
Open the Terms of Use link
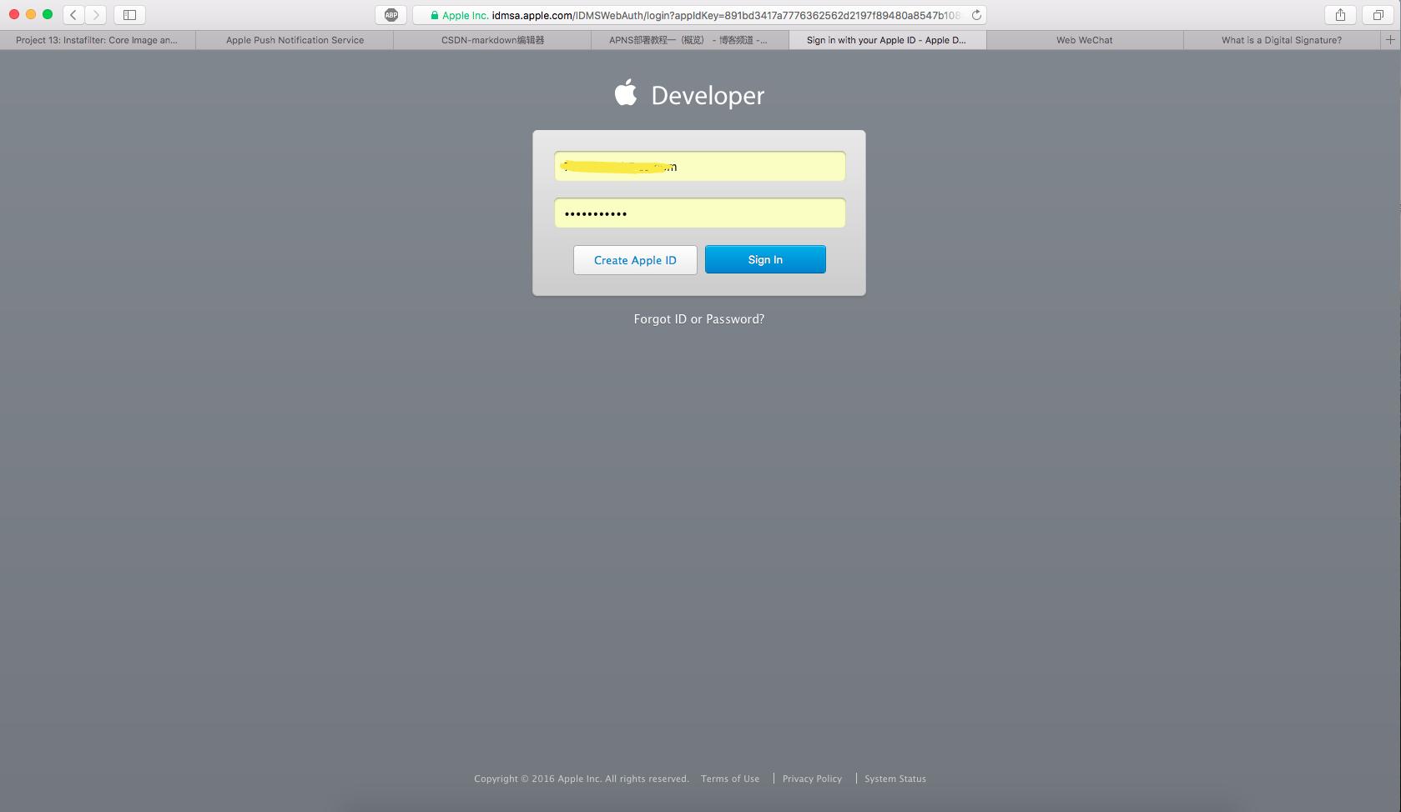(x=730, y=779)
